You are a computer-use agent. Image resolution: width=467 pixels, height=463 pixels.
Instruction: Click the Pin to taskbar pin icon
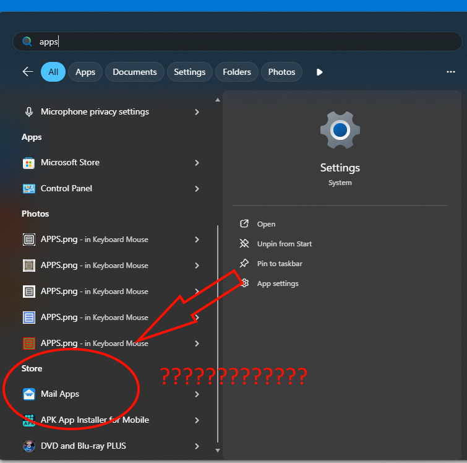(x=244, y=263)
